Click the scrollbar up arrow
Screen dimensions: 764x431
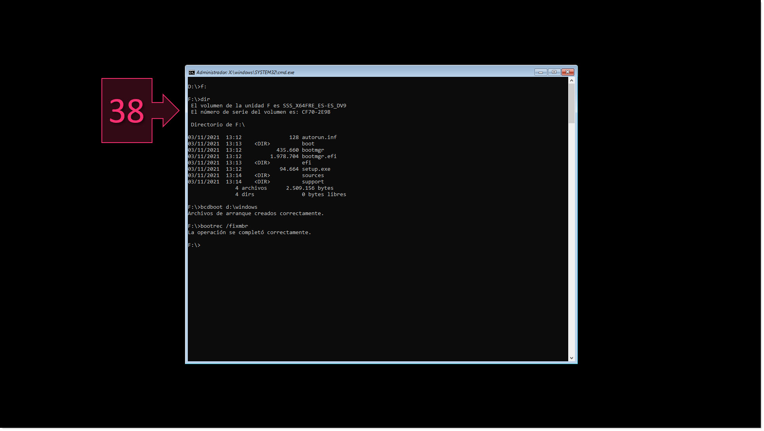(x=571, y=80)
